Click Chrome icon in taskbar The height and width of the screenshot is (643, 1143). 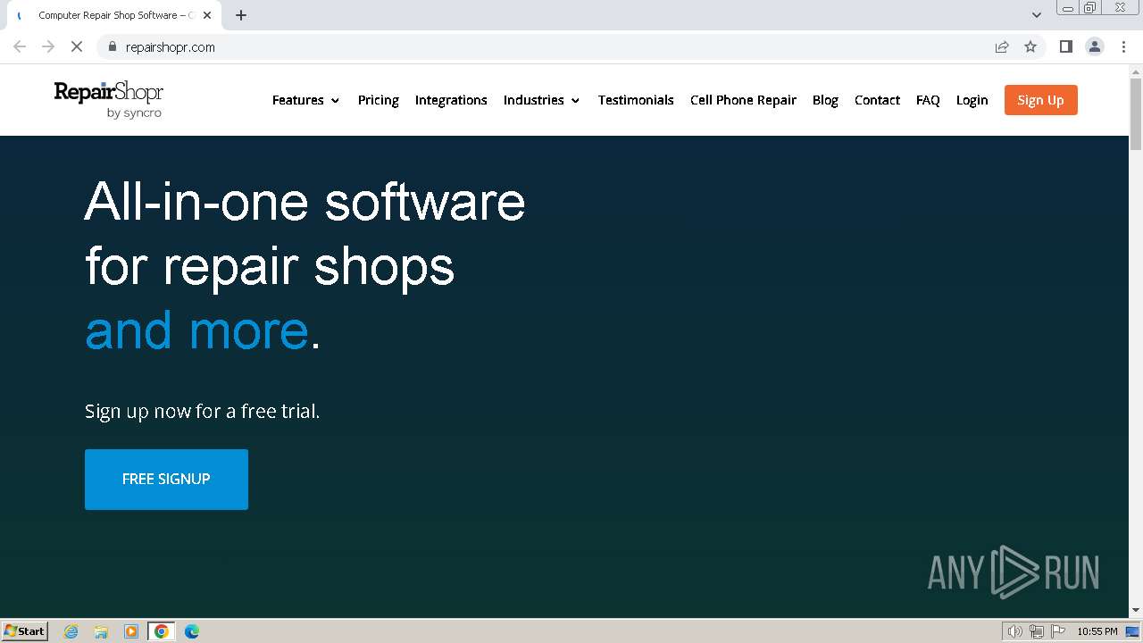click(x=162, y=631)
